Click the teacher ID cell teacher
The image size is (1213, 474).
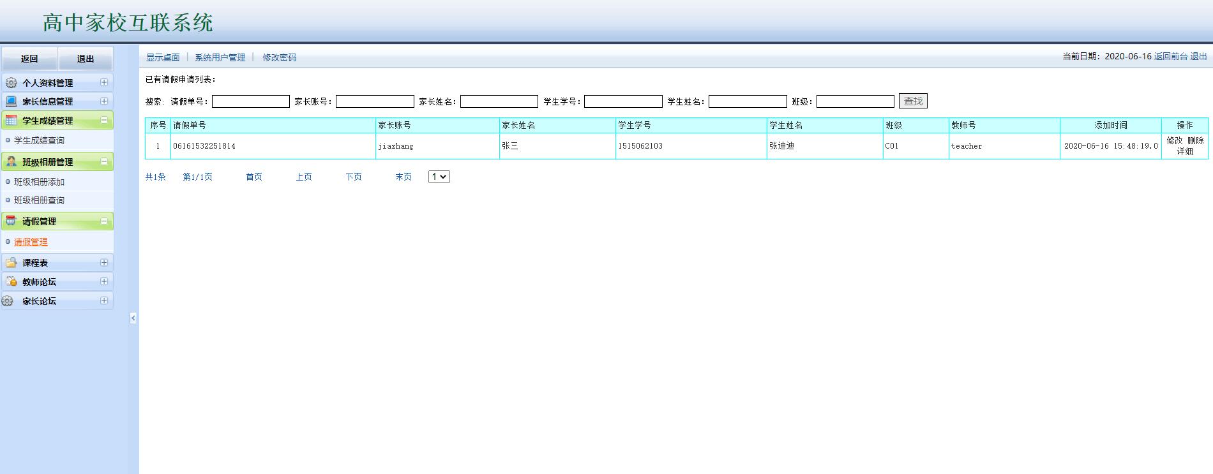pyautogui.click(x=1004, y=146)
